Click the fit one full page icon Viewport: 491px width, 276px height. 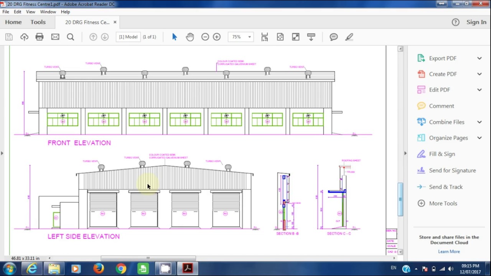[280, 37]
